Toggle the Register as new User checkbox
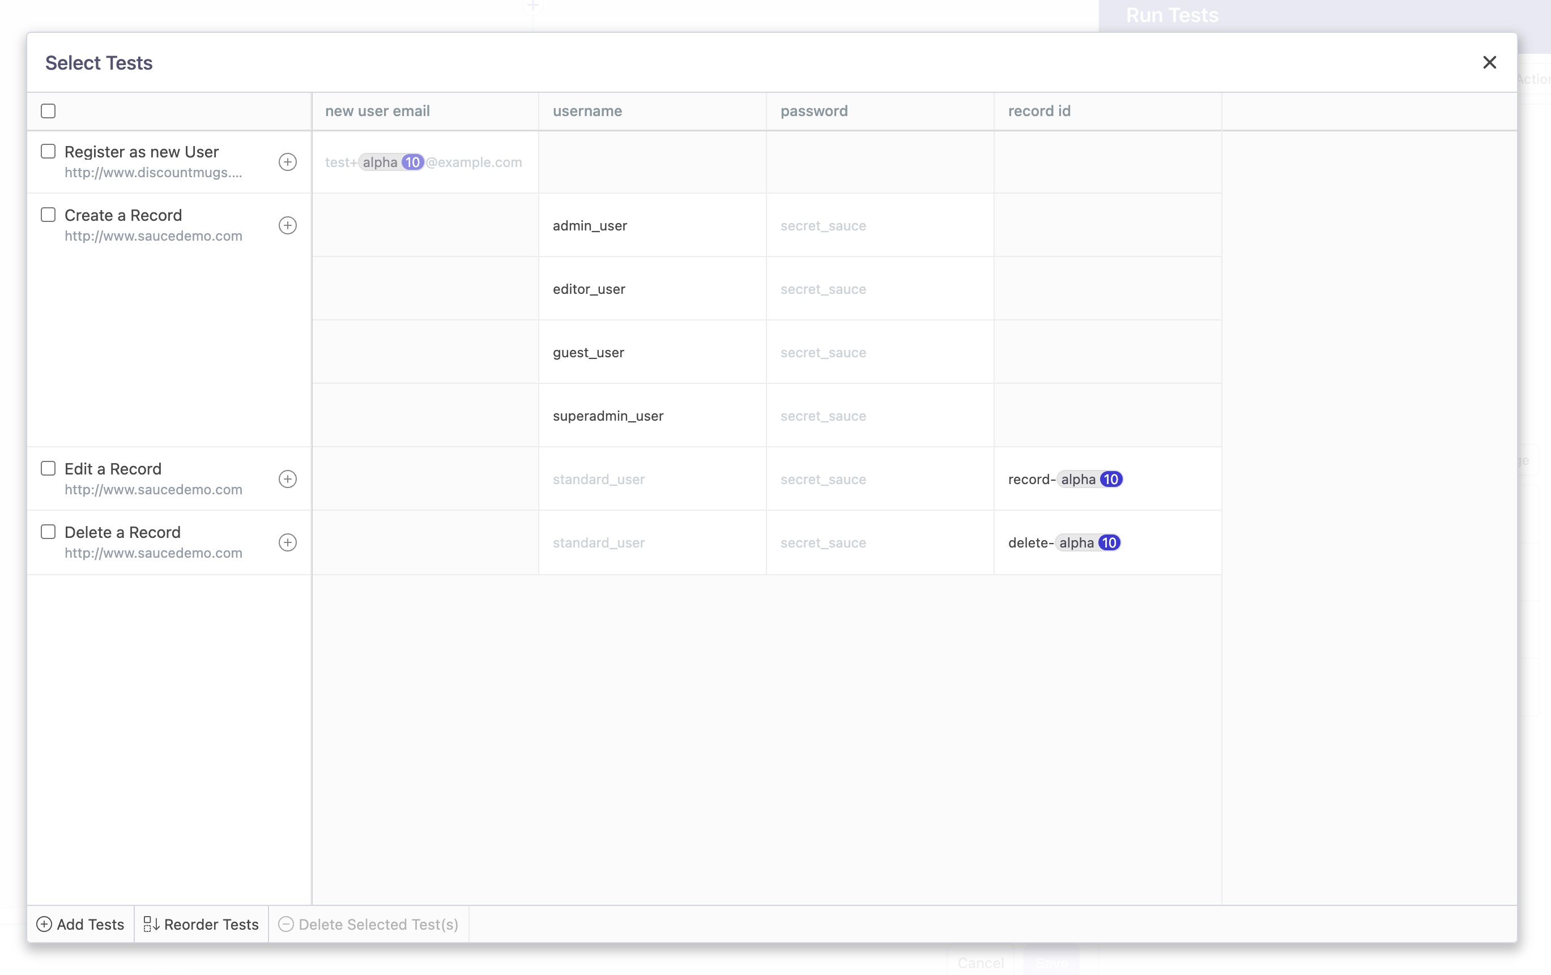Screen dimensions: 1551x975 tap(47, 149)
